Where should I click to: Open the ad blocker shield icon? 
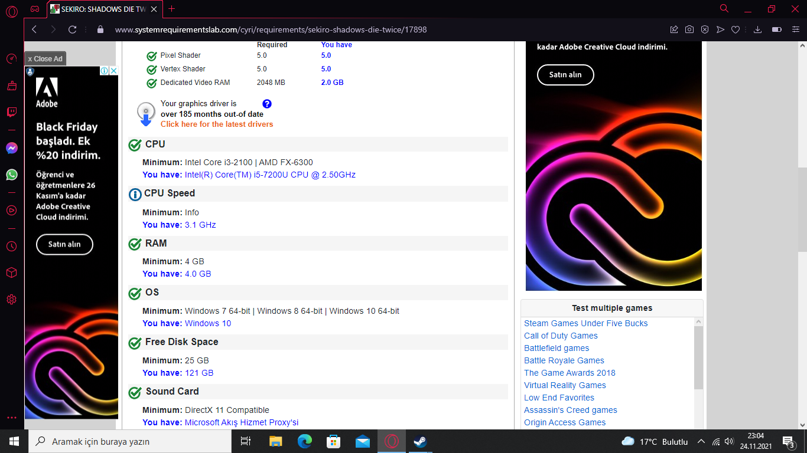(x=705, y=29)
